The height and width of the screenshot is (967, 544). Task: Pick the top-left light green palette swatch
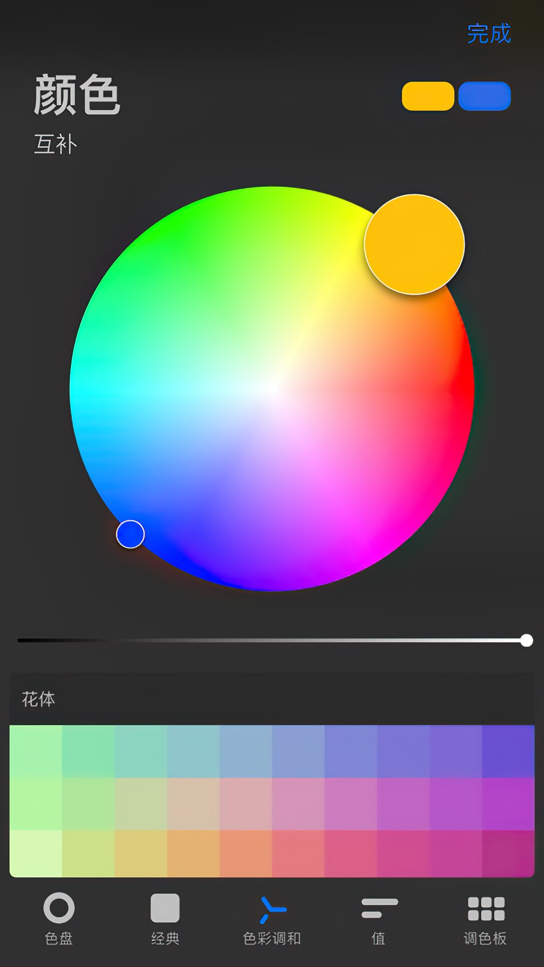point(36,751)
